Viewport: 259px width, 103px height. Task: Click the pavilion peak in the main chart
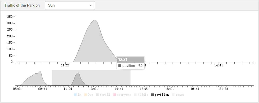95,20
